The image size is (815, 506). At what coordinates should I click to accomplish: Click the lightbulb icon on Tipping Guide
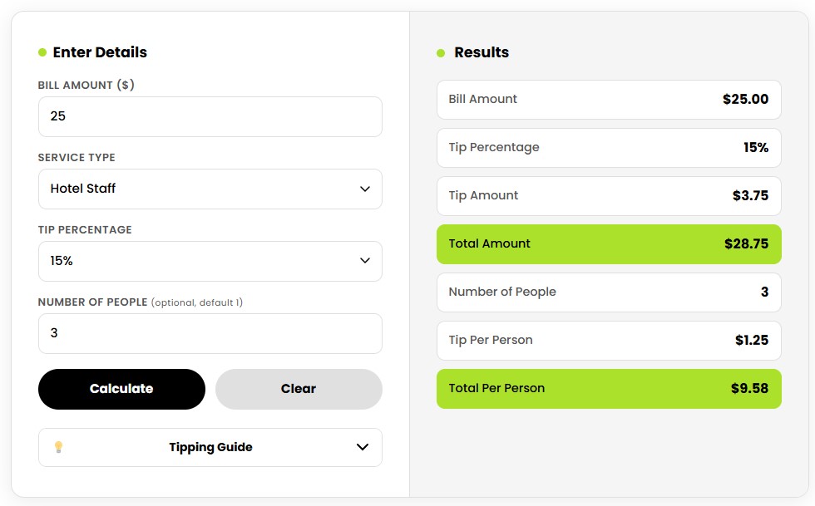click(x=58, y=447)
